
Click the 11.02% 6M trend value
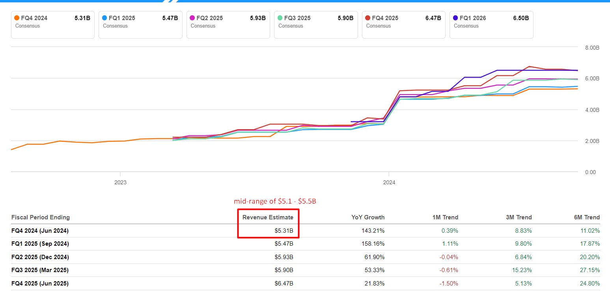(590, 231)
